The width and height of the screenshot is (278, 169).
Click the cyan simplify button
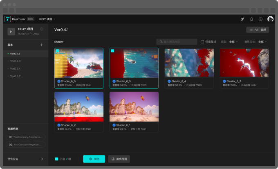(94, 159)
